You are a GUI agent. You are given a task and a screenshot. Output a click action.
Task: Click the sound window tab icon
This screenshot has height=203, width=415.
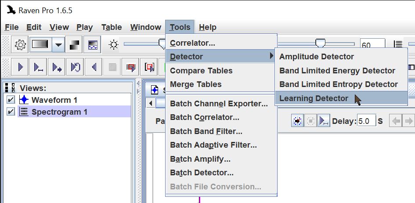pos(154,90)
